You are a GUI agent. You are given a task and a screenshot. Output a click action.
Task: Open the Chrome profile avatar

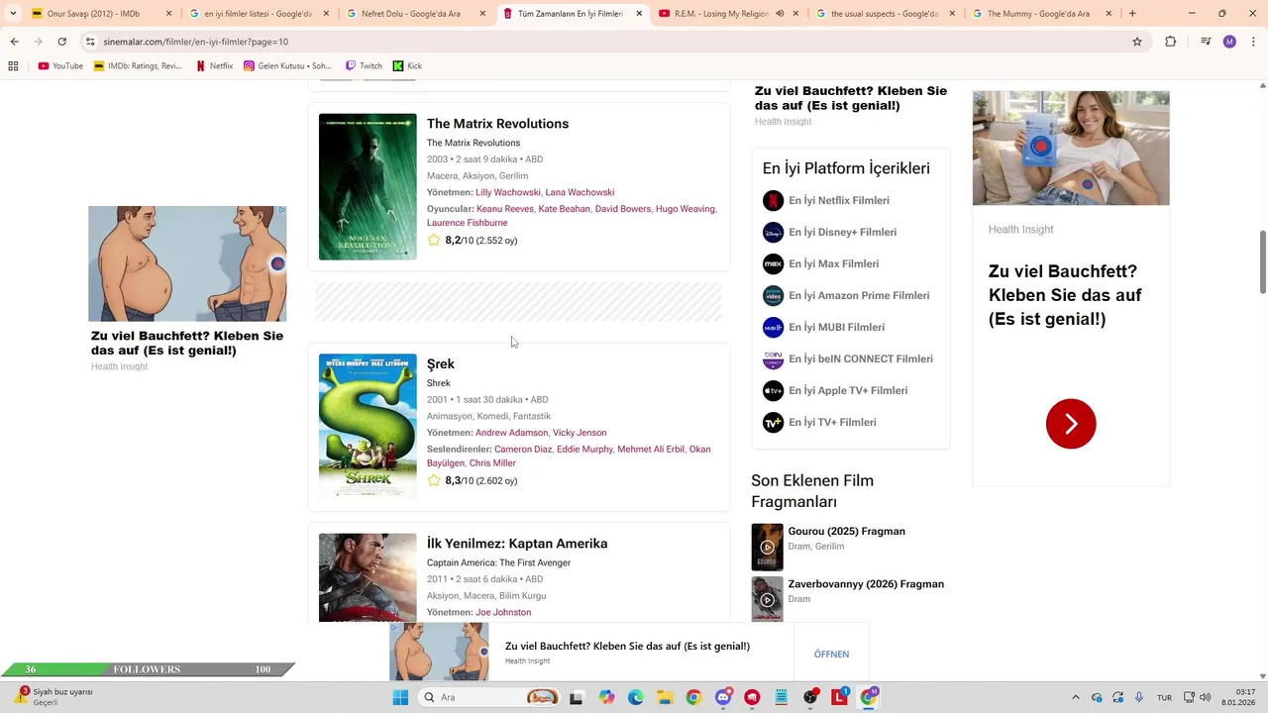pos(1229,42)
